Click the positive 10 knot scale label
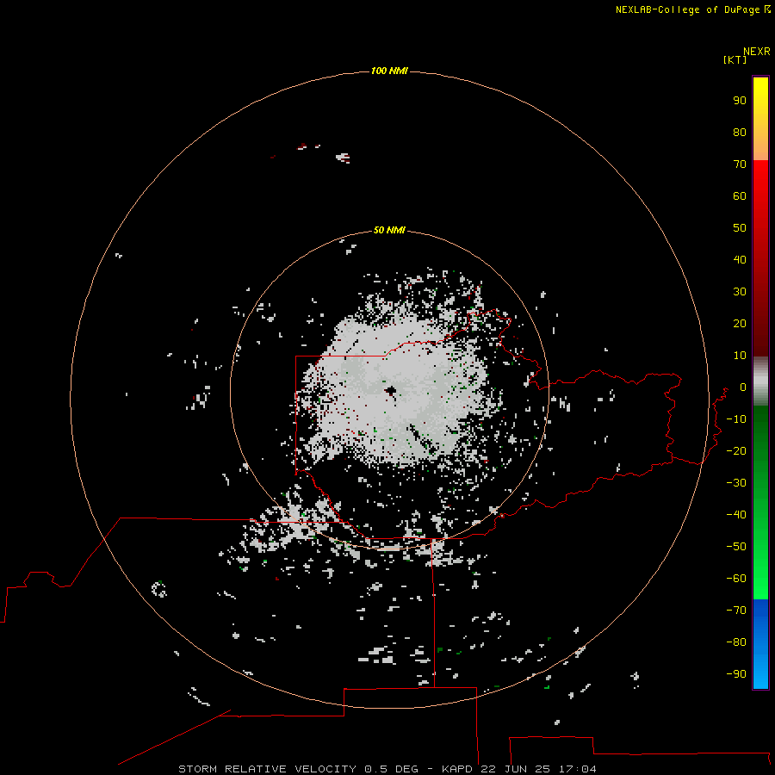This screenshot has width=775, height=775. (740, 356)
